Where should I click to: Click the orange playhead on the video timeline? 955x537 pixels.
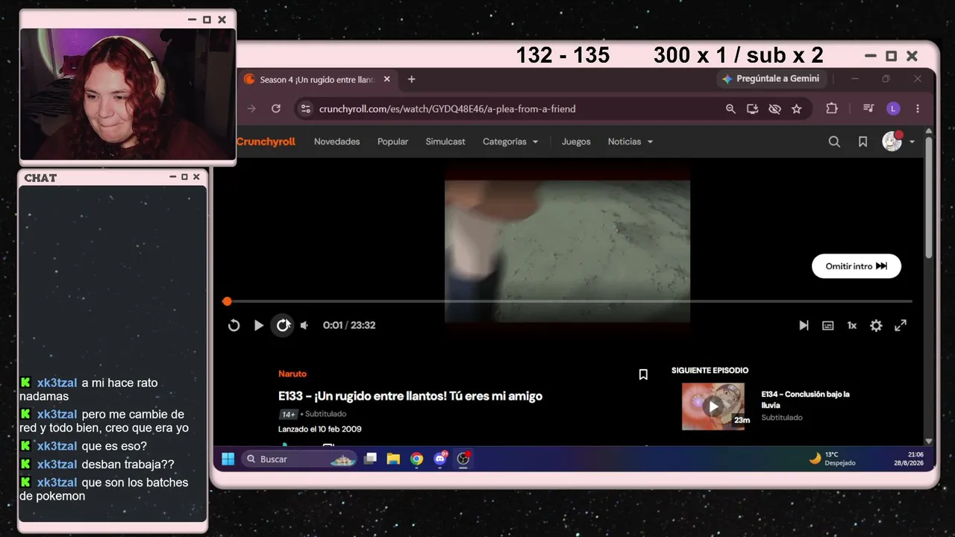tap(227, 301)
